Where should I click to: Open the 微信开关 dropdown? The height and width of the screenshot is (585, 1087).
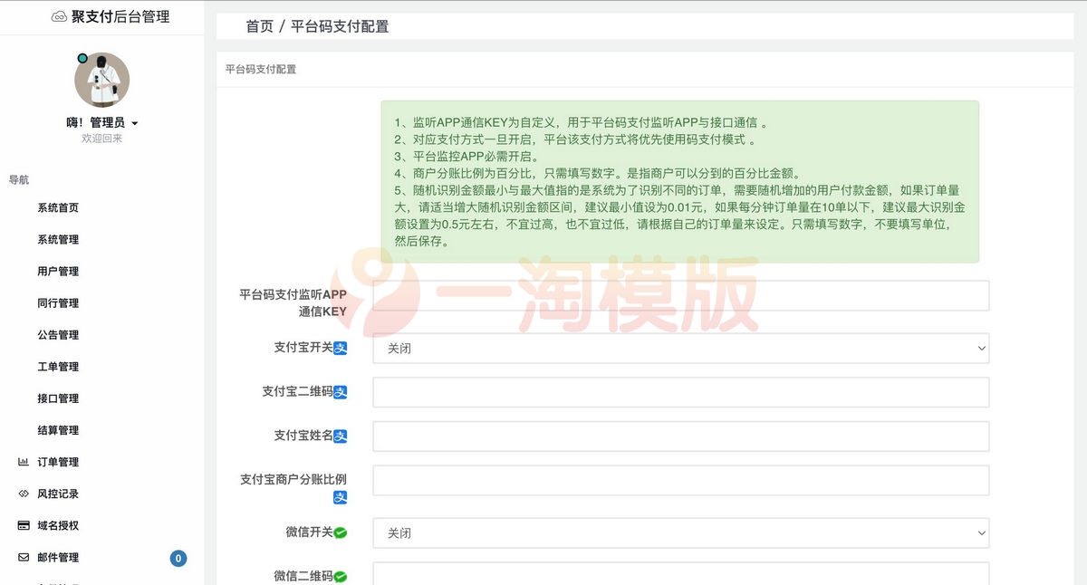681,533
